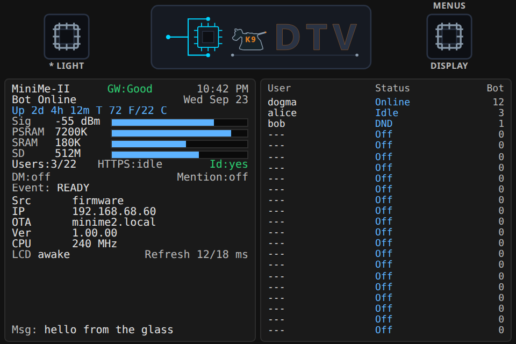Screen dimensions: 516x344
Task: Click the HTTPS:idle indicator
Action: coord(130,164)
